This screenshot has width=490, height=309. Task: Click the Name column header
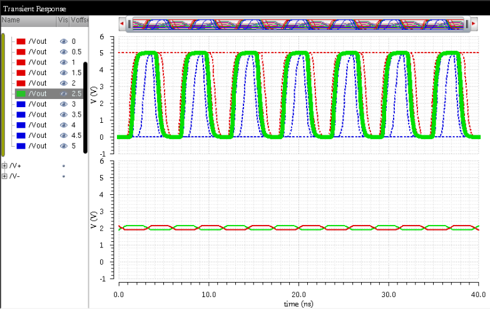[28, 20]
